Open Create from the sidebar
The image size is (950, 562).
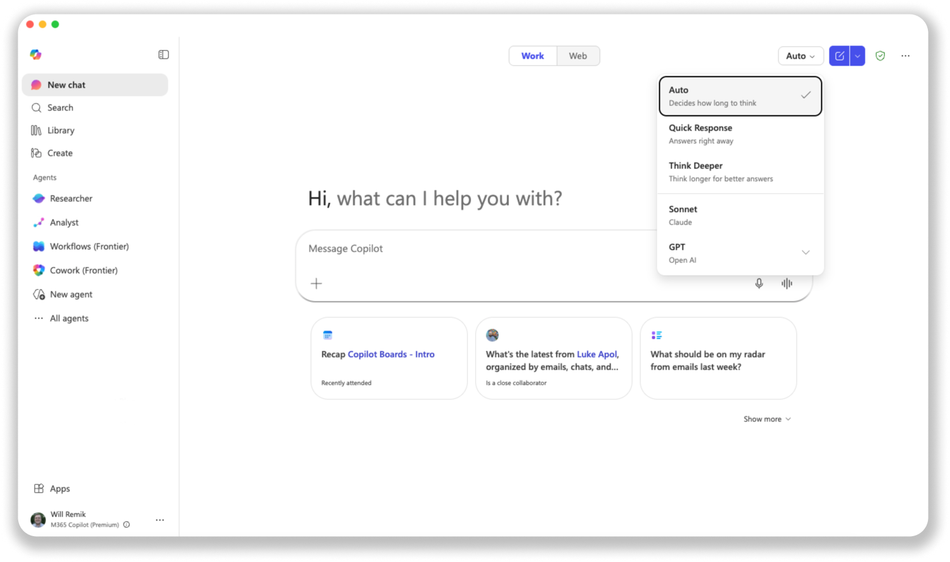(x=95, y=153)
